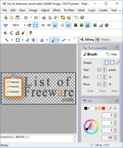Select the blue scissors crop tool

pos(27,40)
